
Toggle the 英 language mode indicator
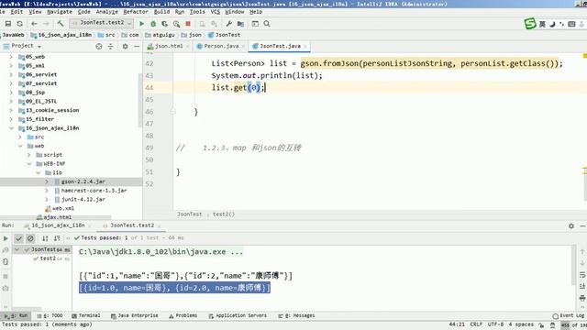[542, 24]
